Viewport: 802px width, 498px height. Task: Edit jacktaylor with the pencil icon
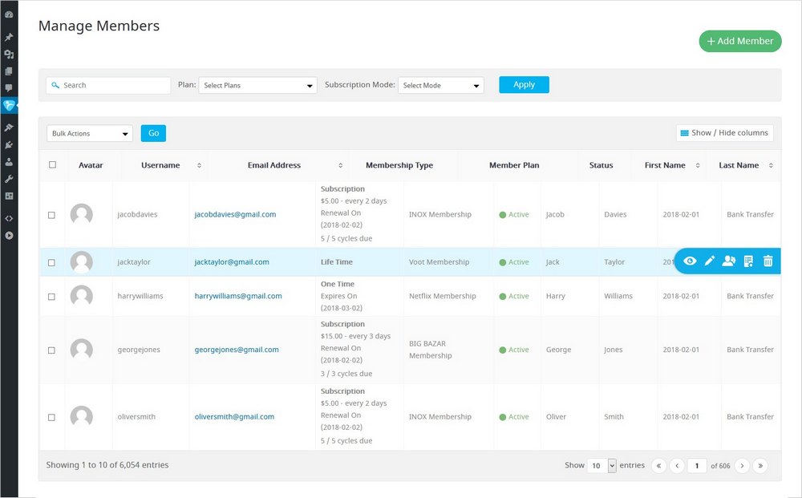709,261
